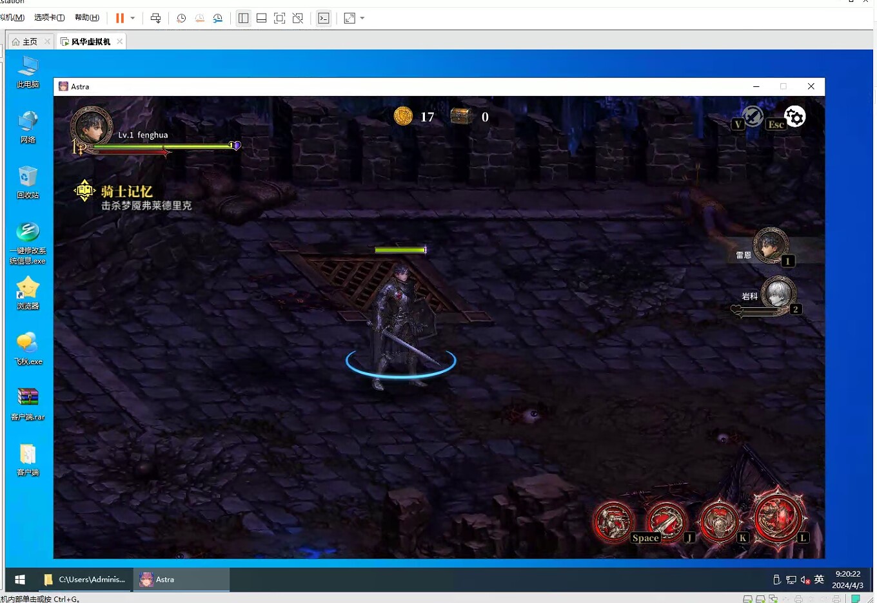Viewport: 877px width, 603px height.
Task: Close the Astra game window
Action: [811, 86]
